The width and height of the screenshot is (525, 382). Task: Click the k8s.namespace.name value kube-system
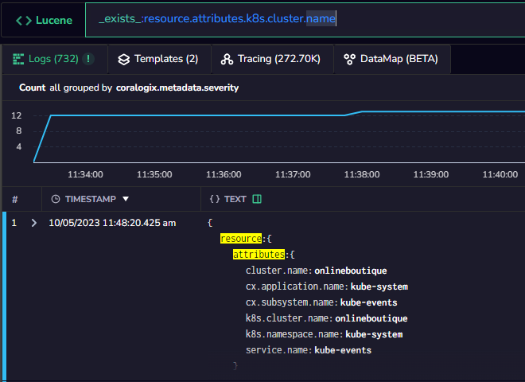point(374,334)
